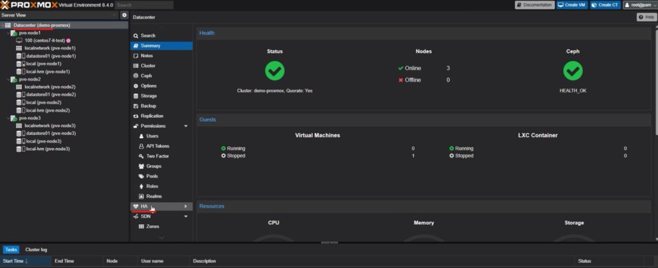
Task: Open datastore01 (pve-node3)
Action: [50, 134]
